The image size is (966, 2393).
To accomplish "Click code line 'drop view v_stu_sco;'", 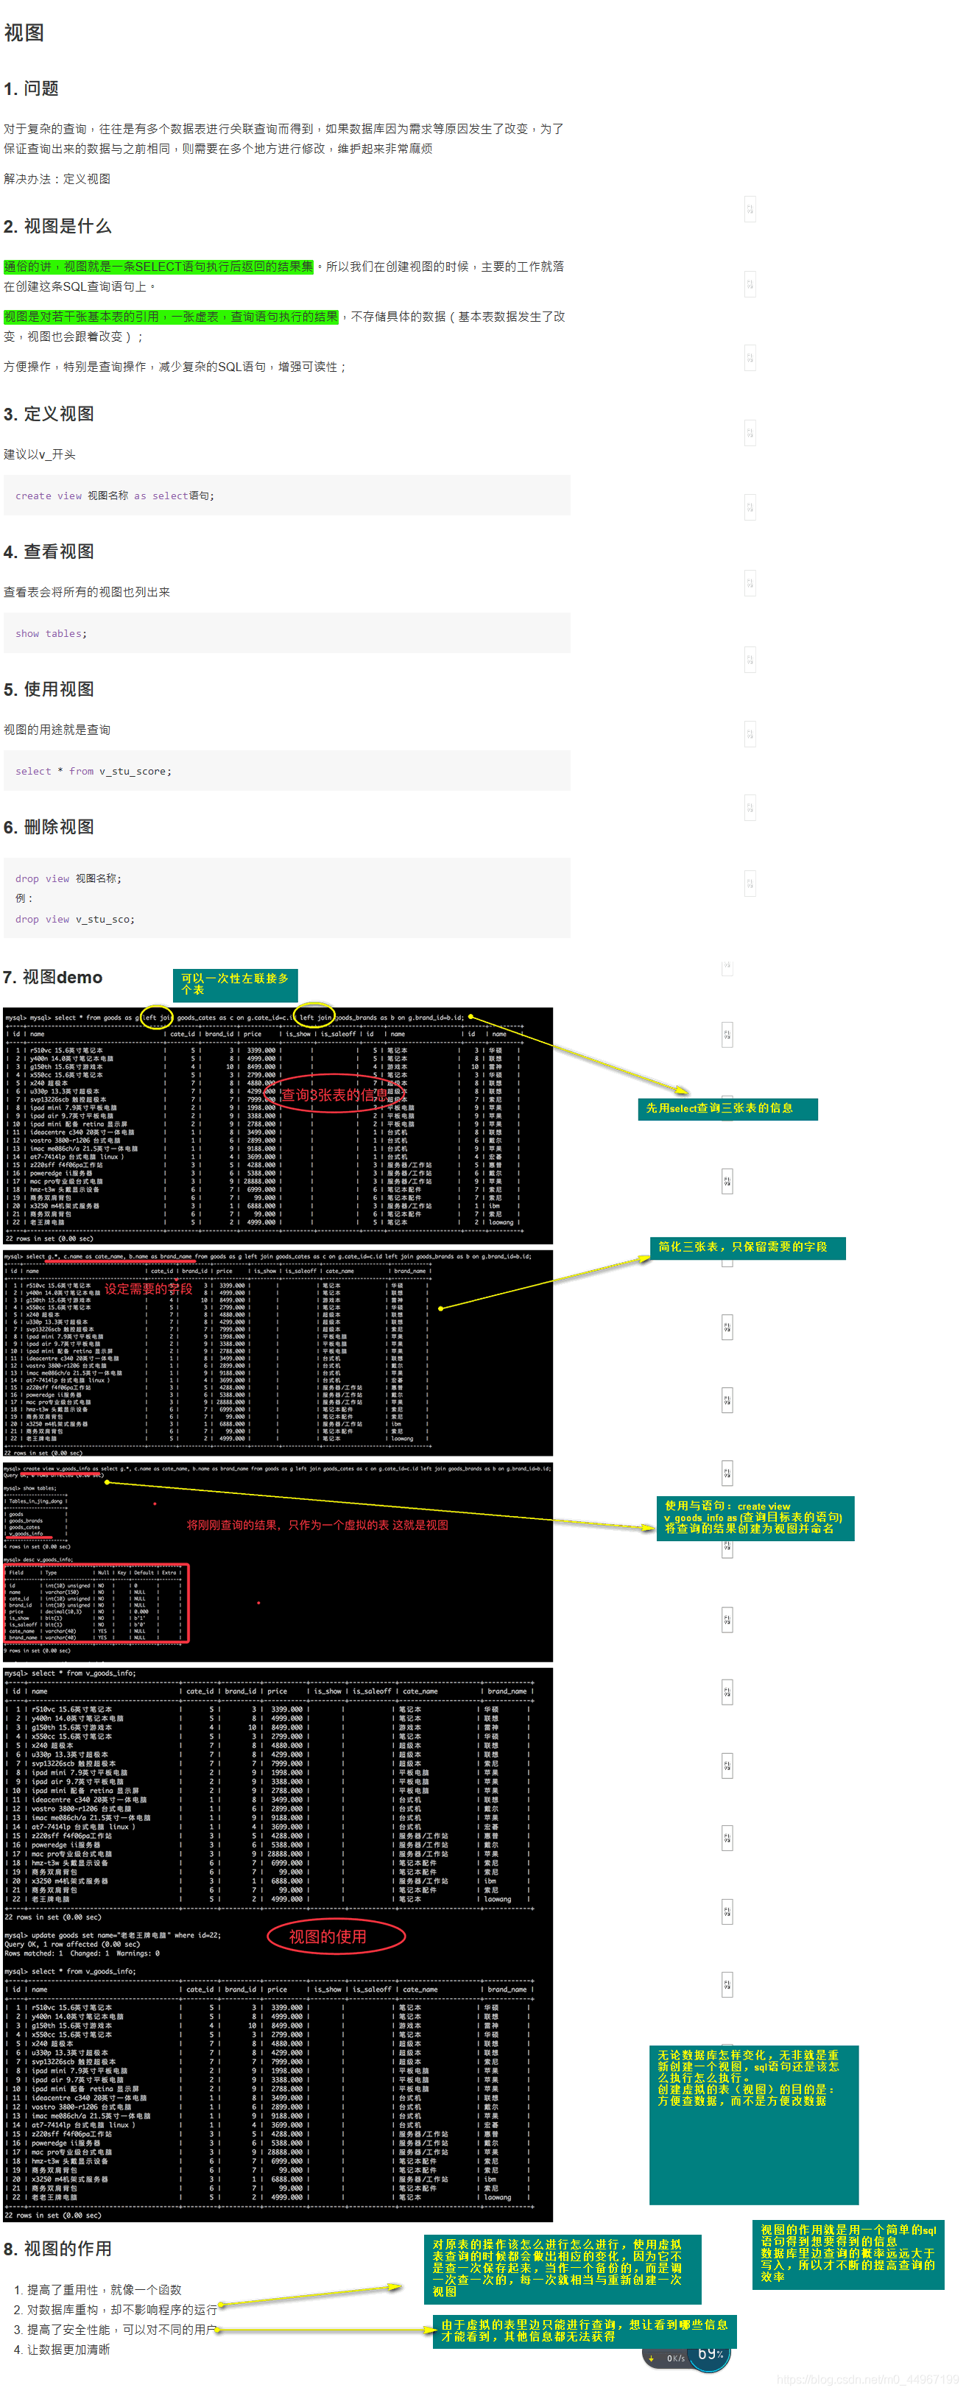I will tap(74, 919).
